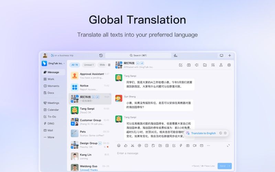Open the conversation list filter menu icon
This screenshot has width=275, height=172.
point(109,65)
